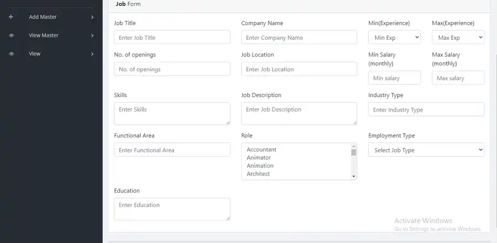This screenshot has width=497, height=243.
Task: Click the Enter Job Location field
Action: coord(299,69)
